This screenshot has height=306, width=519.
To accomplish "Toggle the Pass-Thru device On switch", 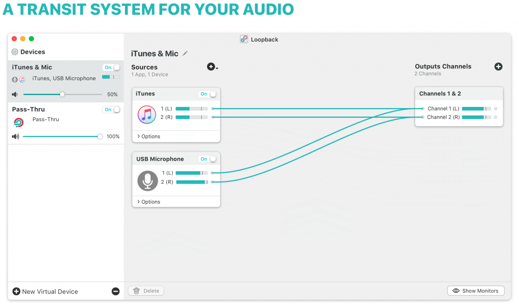I will click(x=112, y=109).
